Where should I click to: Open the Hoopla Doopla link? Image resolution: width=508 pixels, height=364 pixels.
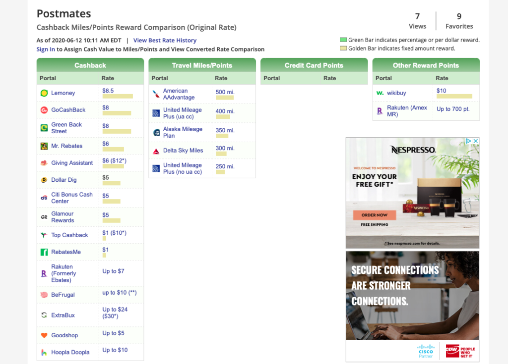click(x=70, y=352)
